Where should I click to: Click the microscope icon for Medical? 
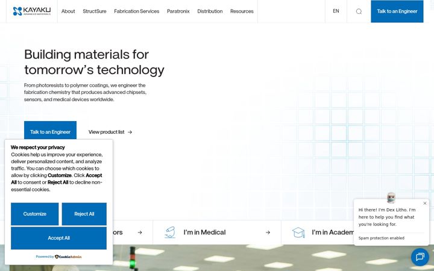pyautogui.click(x=170, y=232)
